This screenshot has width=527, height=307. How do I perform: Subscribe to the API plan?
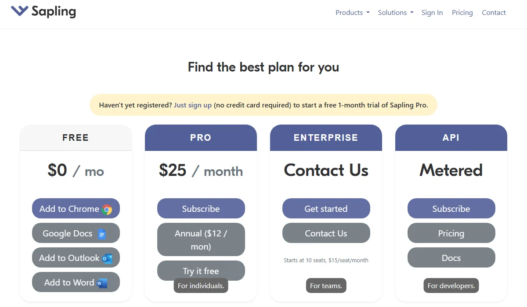tap(451, 208)
